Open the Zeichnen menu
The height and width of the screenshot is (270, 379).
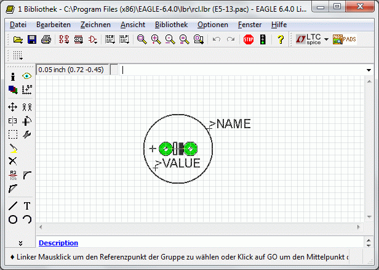[95, 25]
